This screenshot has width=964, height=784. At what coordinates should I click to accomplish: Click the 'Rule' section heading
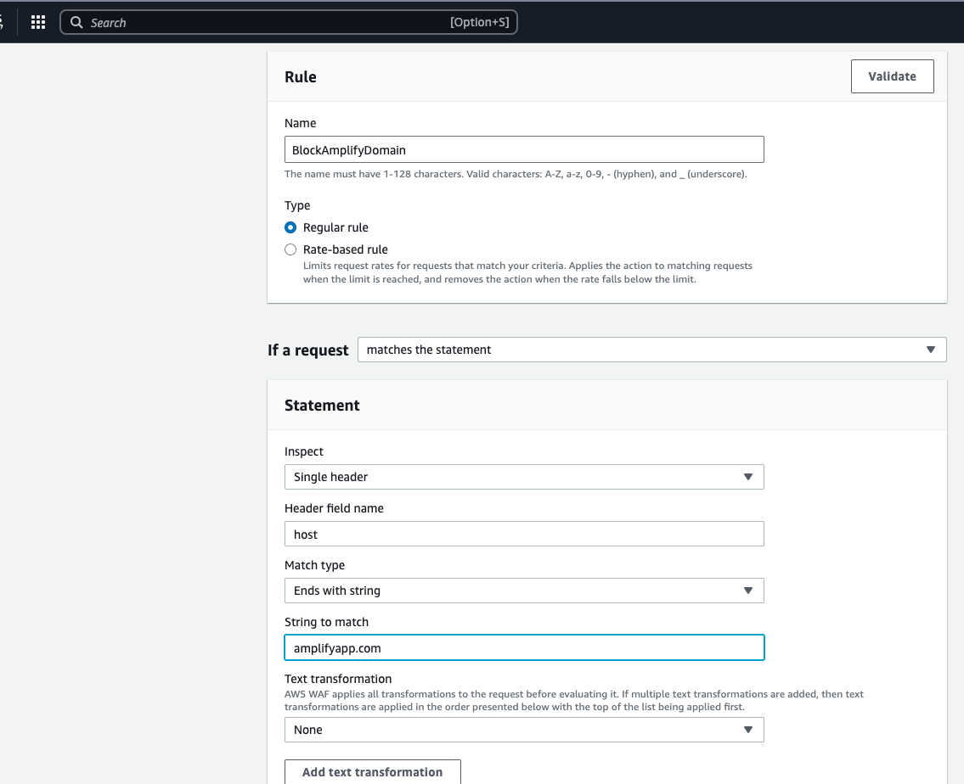coord(300,76)
